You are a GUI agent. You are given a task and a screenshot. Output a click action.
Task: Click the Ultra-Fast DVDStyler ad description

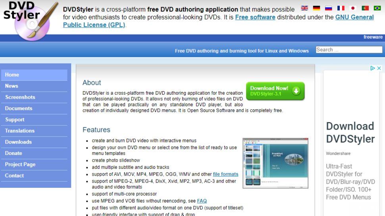[350, 182]
